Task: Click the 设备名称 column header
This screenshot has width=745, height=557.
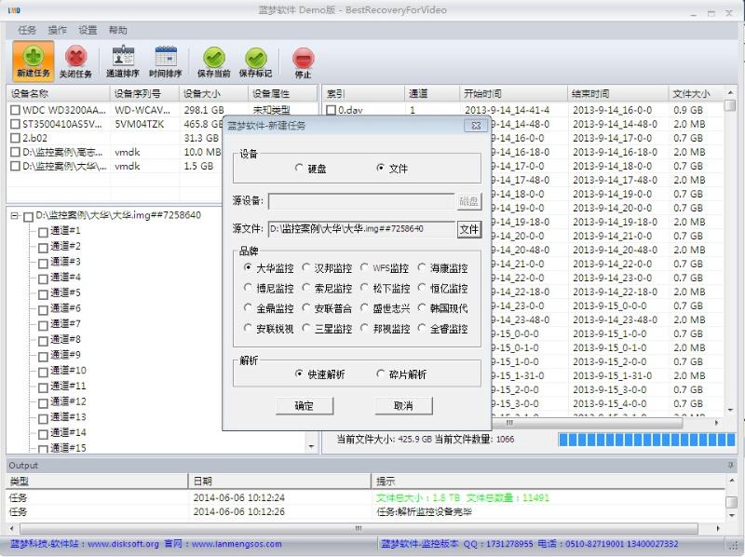Action: (x=56, y=94)
